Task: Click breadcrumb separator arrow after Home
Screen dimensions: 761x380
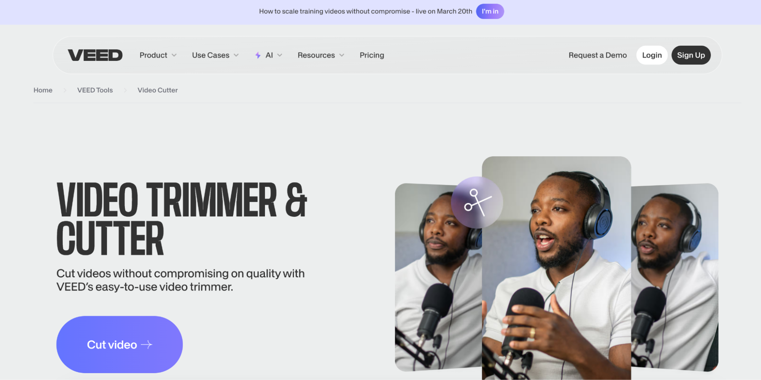Action: pyautogui.click(x=65, y=90)
